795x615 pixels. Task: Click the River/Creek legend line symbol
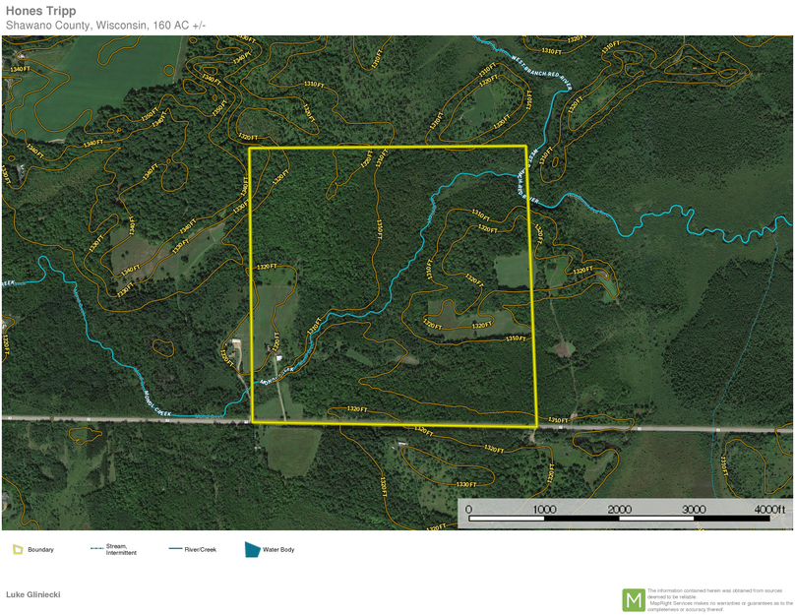coord(176,549)
